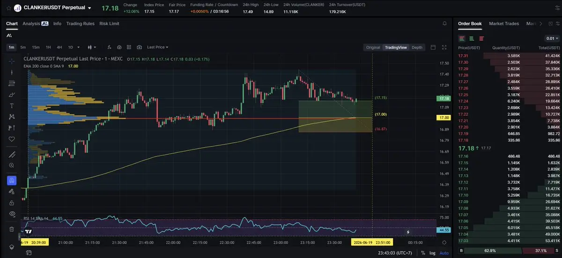Open the candlestick chart type dropdown
This screenshot has width=562, height=258.
(92, 47)
